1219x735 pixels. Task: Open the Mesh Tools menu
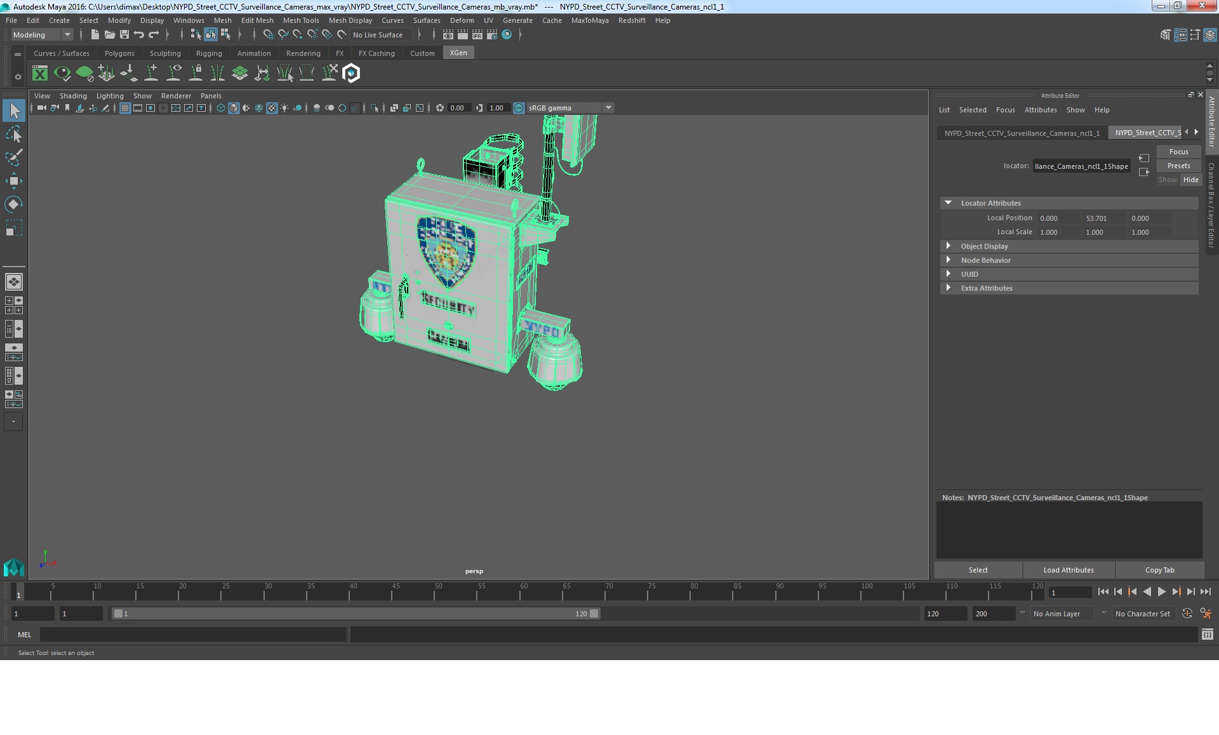[301, 20]
